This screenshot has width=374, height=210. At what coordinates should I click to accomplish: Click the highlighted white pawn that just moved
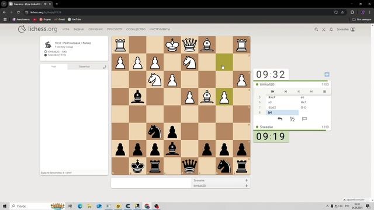[224, 97]
